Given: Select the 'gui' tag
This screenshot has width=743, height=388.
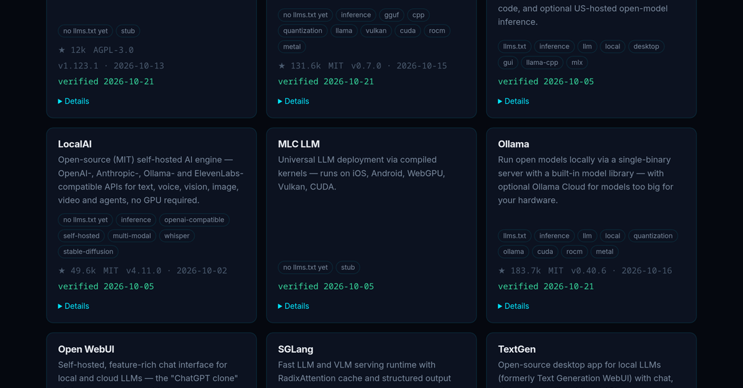Looking at the screenshot, I should pos(508,62).
